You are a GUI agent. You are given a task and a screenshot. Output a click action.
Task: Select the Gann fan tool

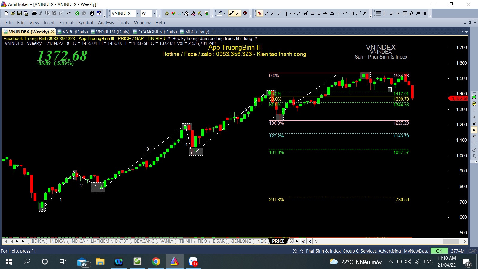click(411, 13)
